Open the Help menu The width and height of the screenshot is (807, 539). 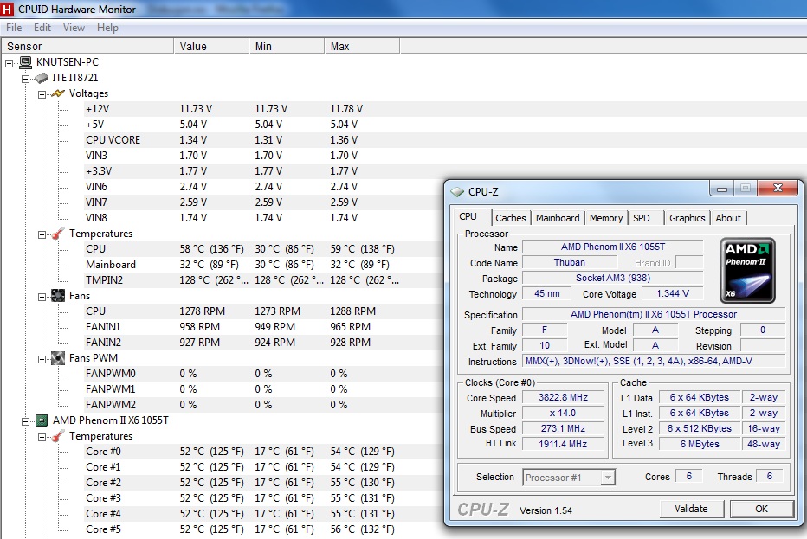[107, 28]
